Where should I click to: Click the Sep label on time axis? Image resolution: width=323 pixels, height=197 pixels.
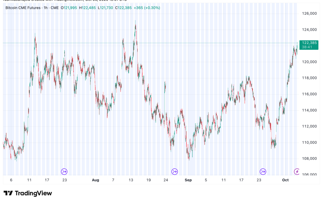(188, 180)
